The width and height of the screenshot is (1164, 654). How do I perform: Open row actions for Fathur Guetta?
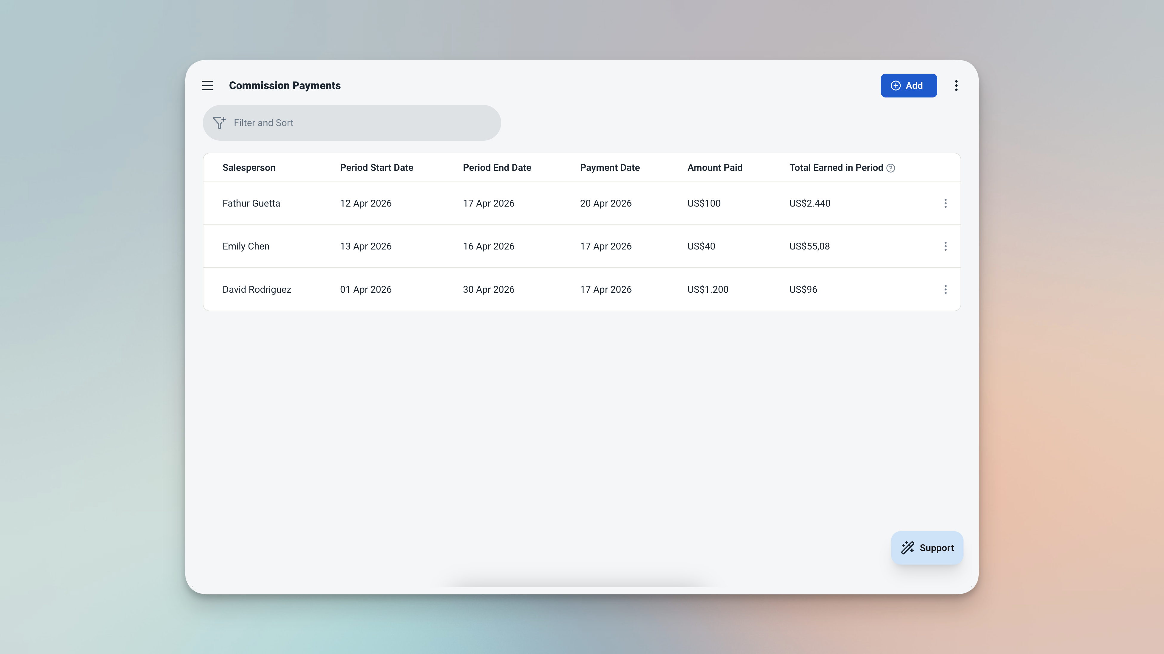click(945, 203)
